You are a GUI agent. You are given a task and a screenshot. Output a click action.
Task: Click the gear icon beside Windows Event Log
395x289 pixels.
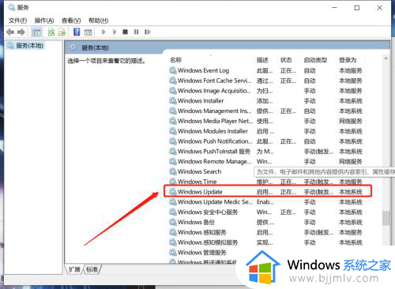[173, 70]
